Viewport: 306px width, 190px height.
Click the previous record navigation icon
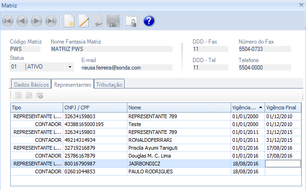(22, 21)
